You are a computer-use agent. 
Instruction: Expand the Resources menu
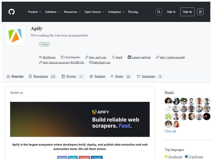tap(72, 12)
